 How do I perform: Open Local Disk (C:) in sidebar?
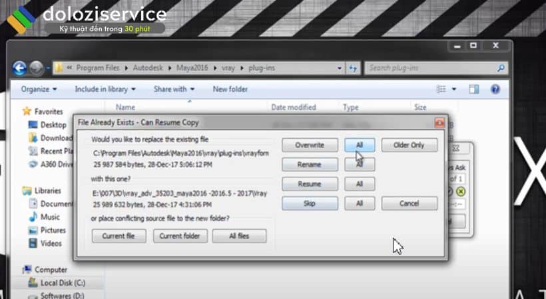point(57,283)
